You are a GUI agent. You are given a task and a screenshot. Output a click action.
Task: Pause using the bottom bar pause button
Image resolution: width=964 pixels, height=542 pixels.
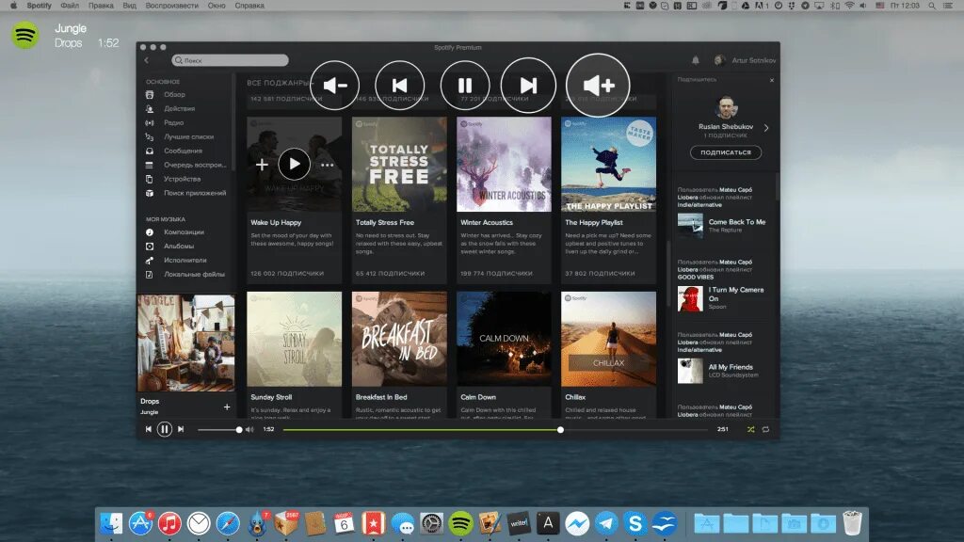(164, 429)
